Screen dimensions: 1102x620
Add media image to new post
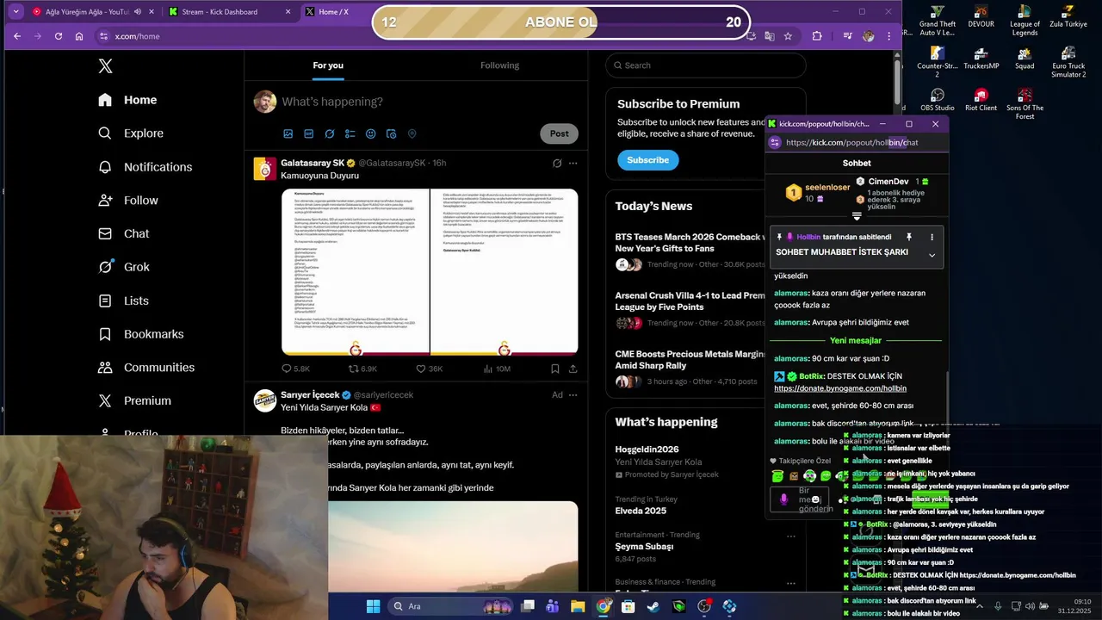point(288,133)
